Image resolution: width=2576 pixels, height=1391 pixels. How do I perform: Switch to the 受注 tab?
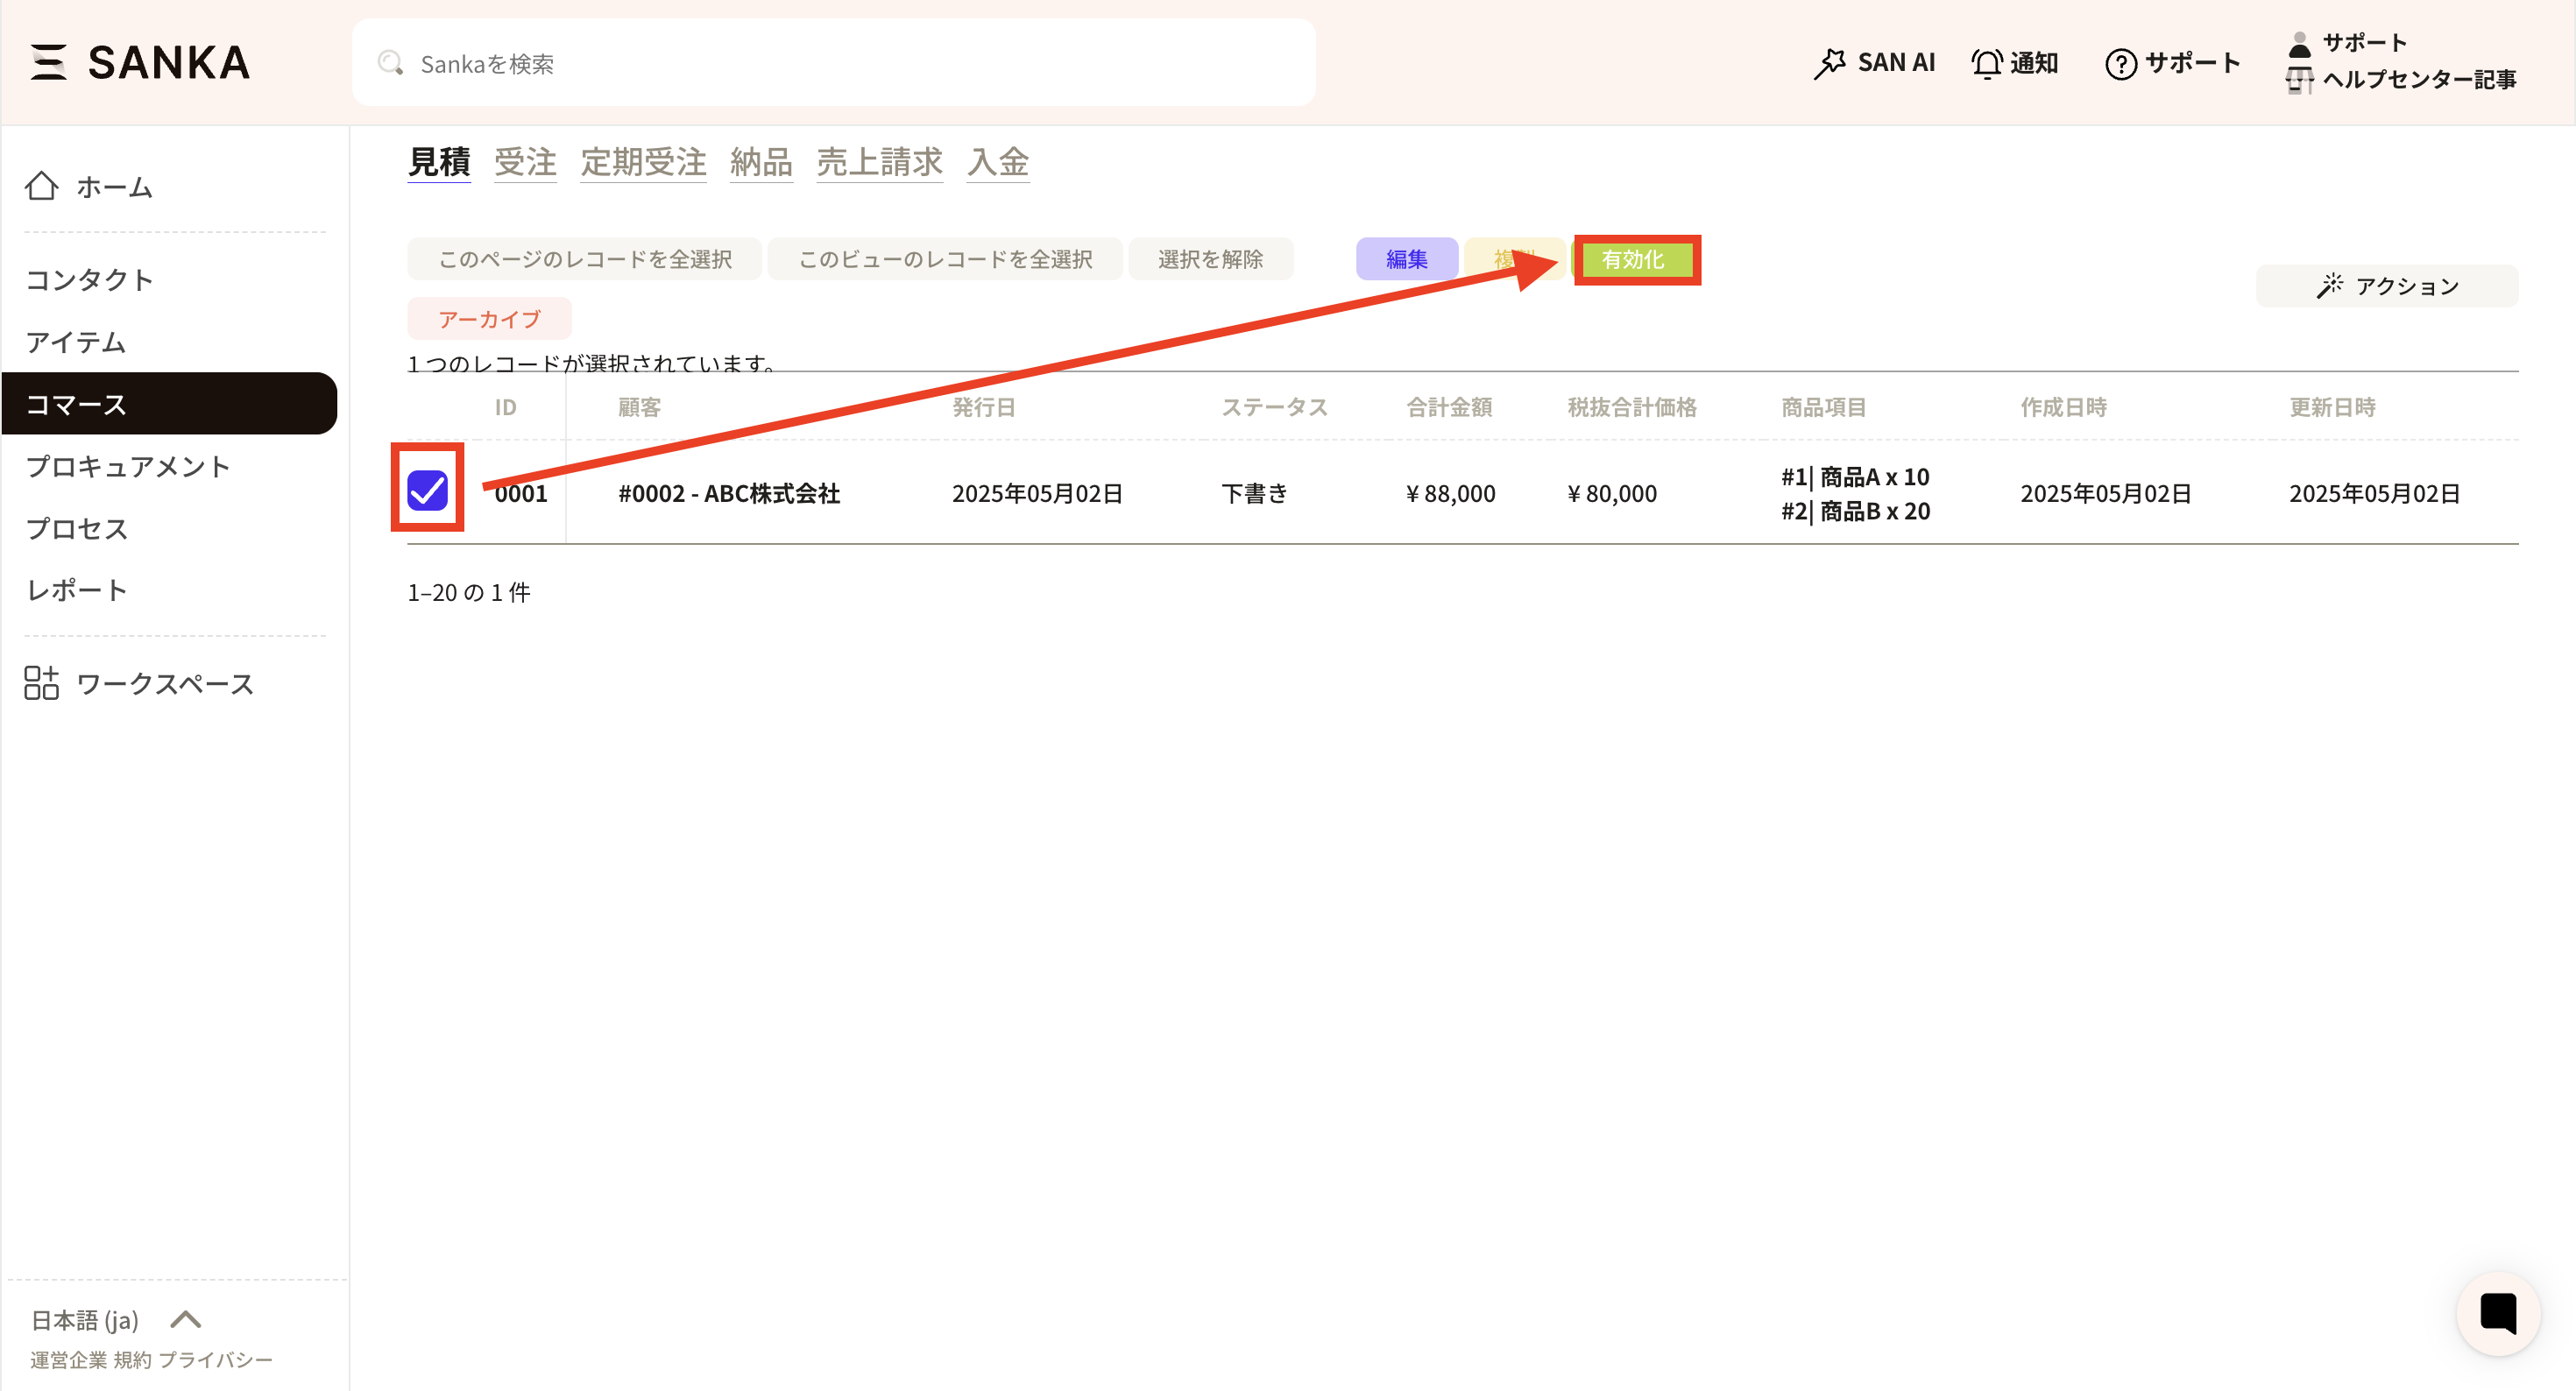click(525, 162)
